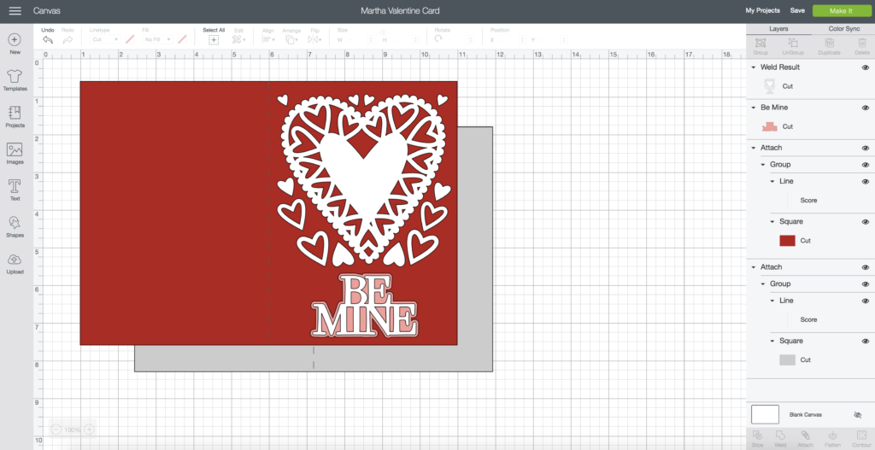Click the Blank Canvas thumbnail
Image resolution: width=875 pixels, height=450 pixels.
pos(765,415)
